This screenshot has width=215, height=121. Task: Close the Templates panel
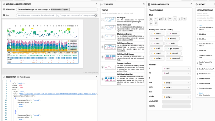(144, 4)
